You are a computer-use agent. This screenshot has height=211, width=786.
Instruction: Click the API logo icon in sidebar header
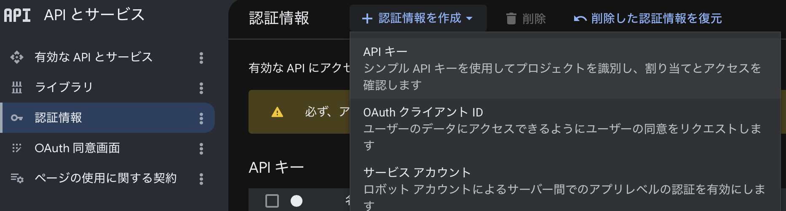click(x=17, y=15)
